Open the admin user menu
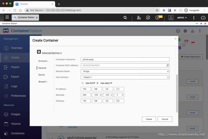The width and height of the screenshot is (208, 139). [182, 18]
